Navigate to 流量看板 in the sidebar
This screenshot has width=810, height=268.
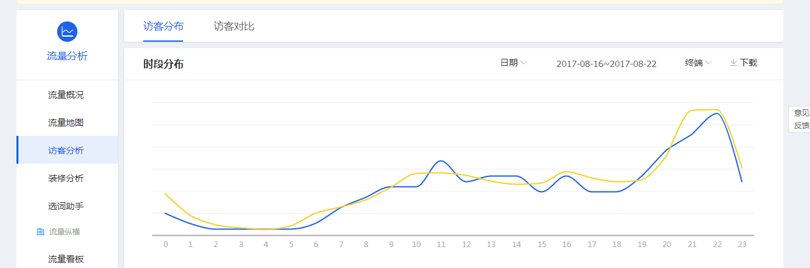[66, 259]
